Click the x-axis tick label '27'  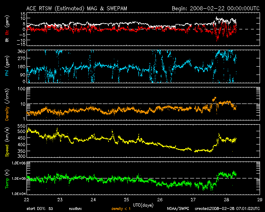point(193,200)
